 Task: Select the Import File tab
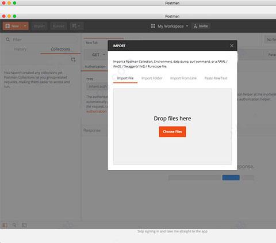pos(125,78)
